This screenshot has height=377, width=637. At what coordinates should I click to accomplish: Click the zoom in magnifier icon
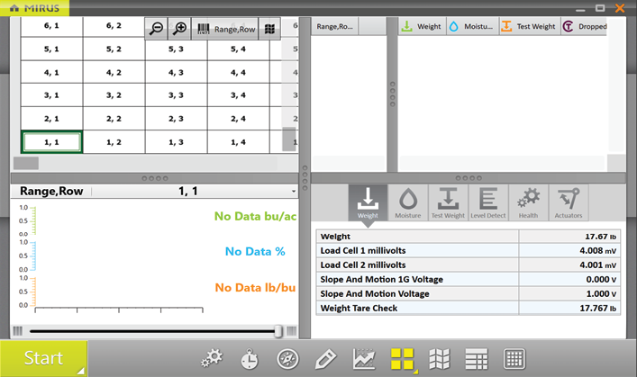click(179, 29)
